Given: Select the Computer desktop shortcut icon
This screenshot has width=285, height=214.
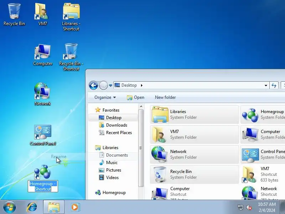Looking at the screenshot, I should 42,55.
